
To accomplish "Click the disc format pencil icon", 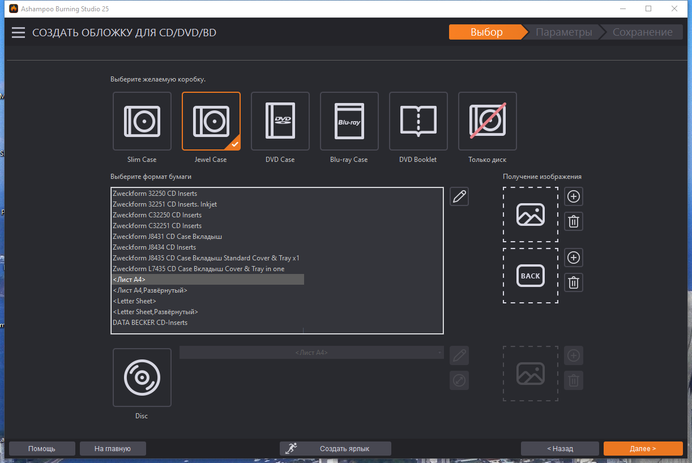I will pos(459,355).
